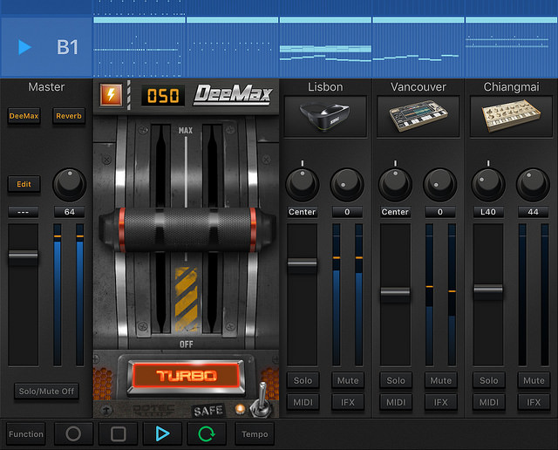Open IFX for Vancouver track
558x450 pixels.
tap(440, 402)
